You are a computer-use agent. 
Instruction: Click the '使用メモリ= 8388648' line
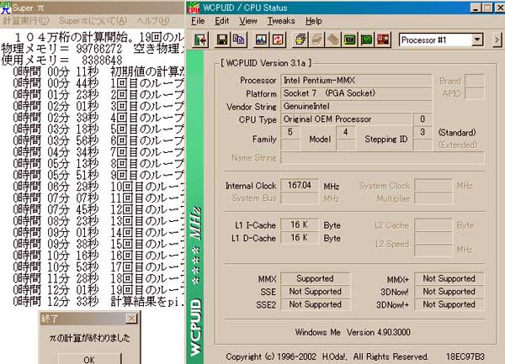point(61,61)
